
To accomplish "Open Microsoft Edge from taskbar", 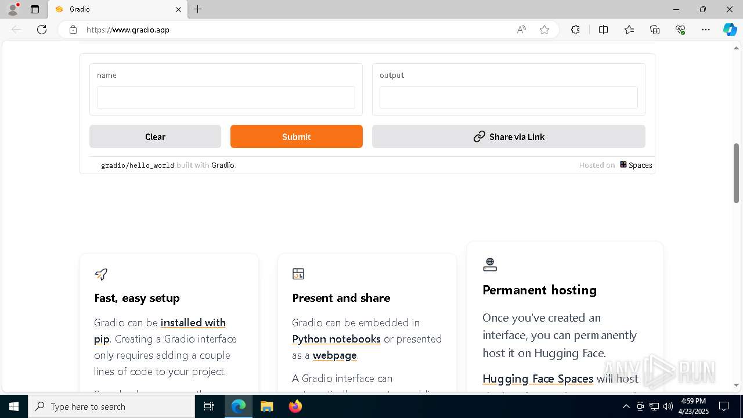I will pos(239,406).
